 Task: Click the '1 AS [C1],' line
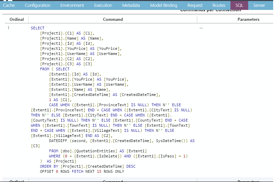click(x=60, y=100)
